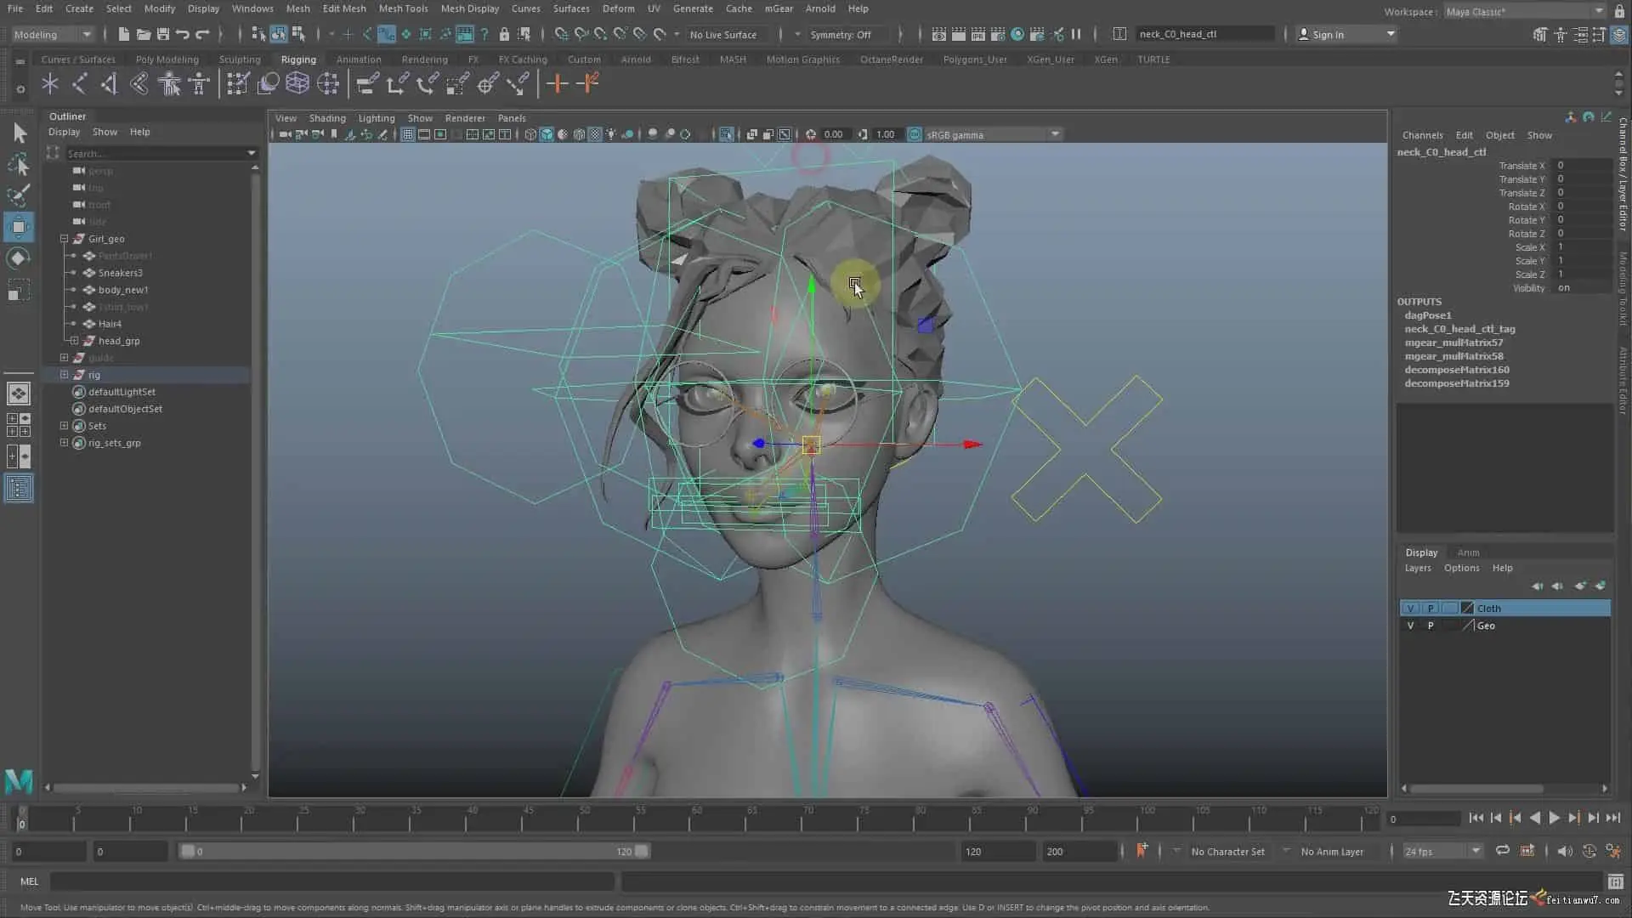Collapse the Girl_geo tree node
1632x918 pixels.
64,239
